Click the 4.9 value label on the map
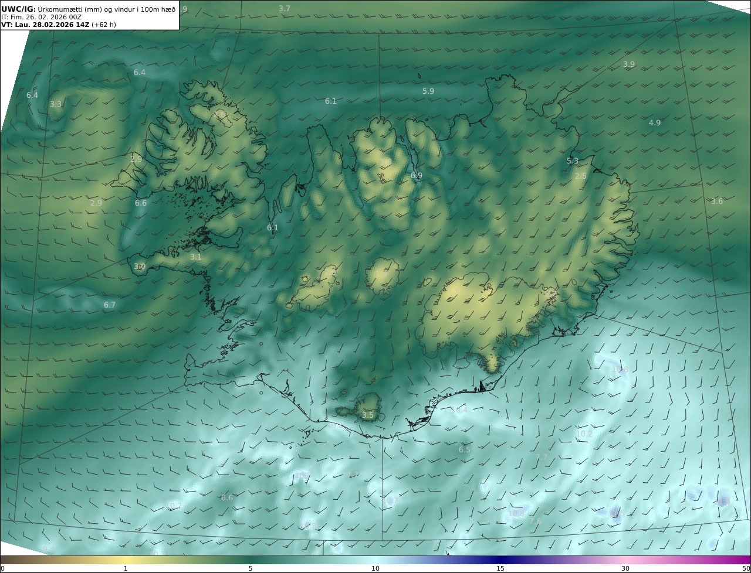The height and width of the screenshot is (573, 751). click(x=655, y=122)
